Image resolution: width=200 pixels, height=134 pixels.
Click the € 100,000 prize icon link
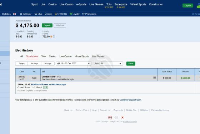coord(61,14)
